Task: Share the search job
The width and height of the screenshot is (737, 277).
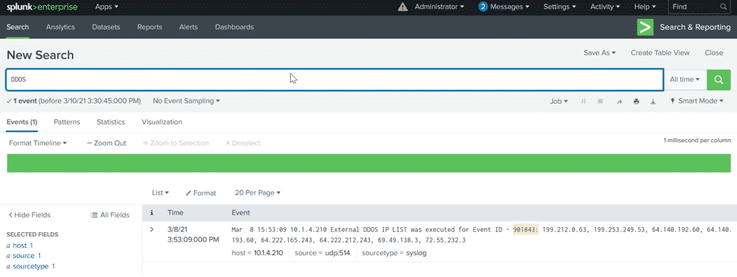Action: coord(619,101)
